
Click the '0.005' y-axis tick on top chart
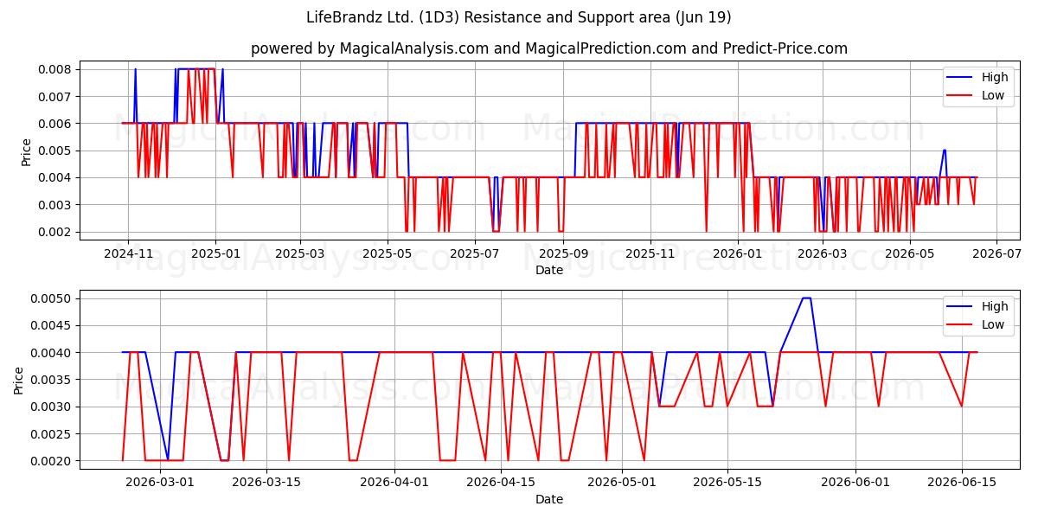coord(56,151)
